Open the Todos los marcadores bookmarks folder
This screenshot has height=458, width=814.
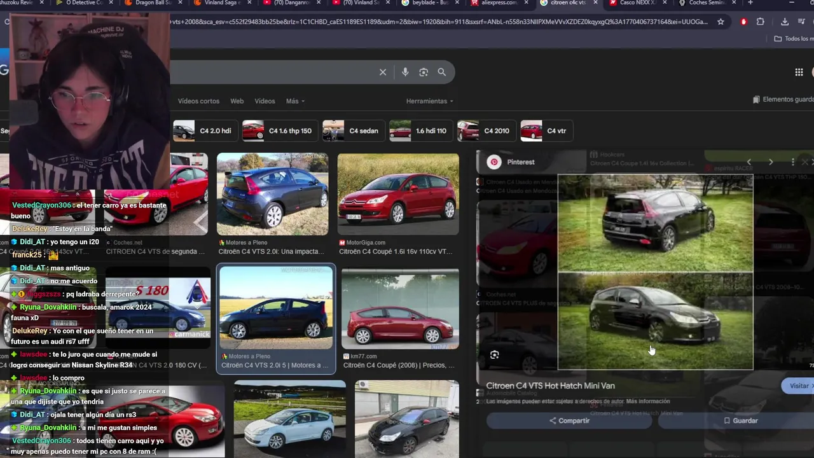tap(794, 39)
